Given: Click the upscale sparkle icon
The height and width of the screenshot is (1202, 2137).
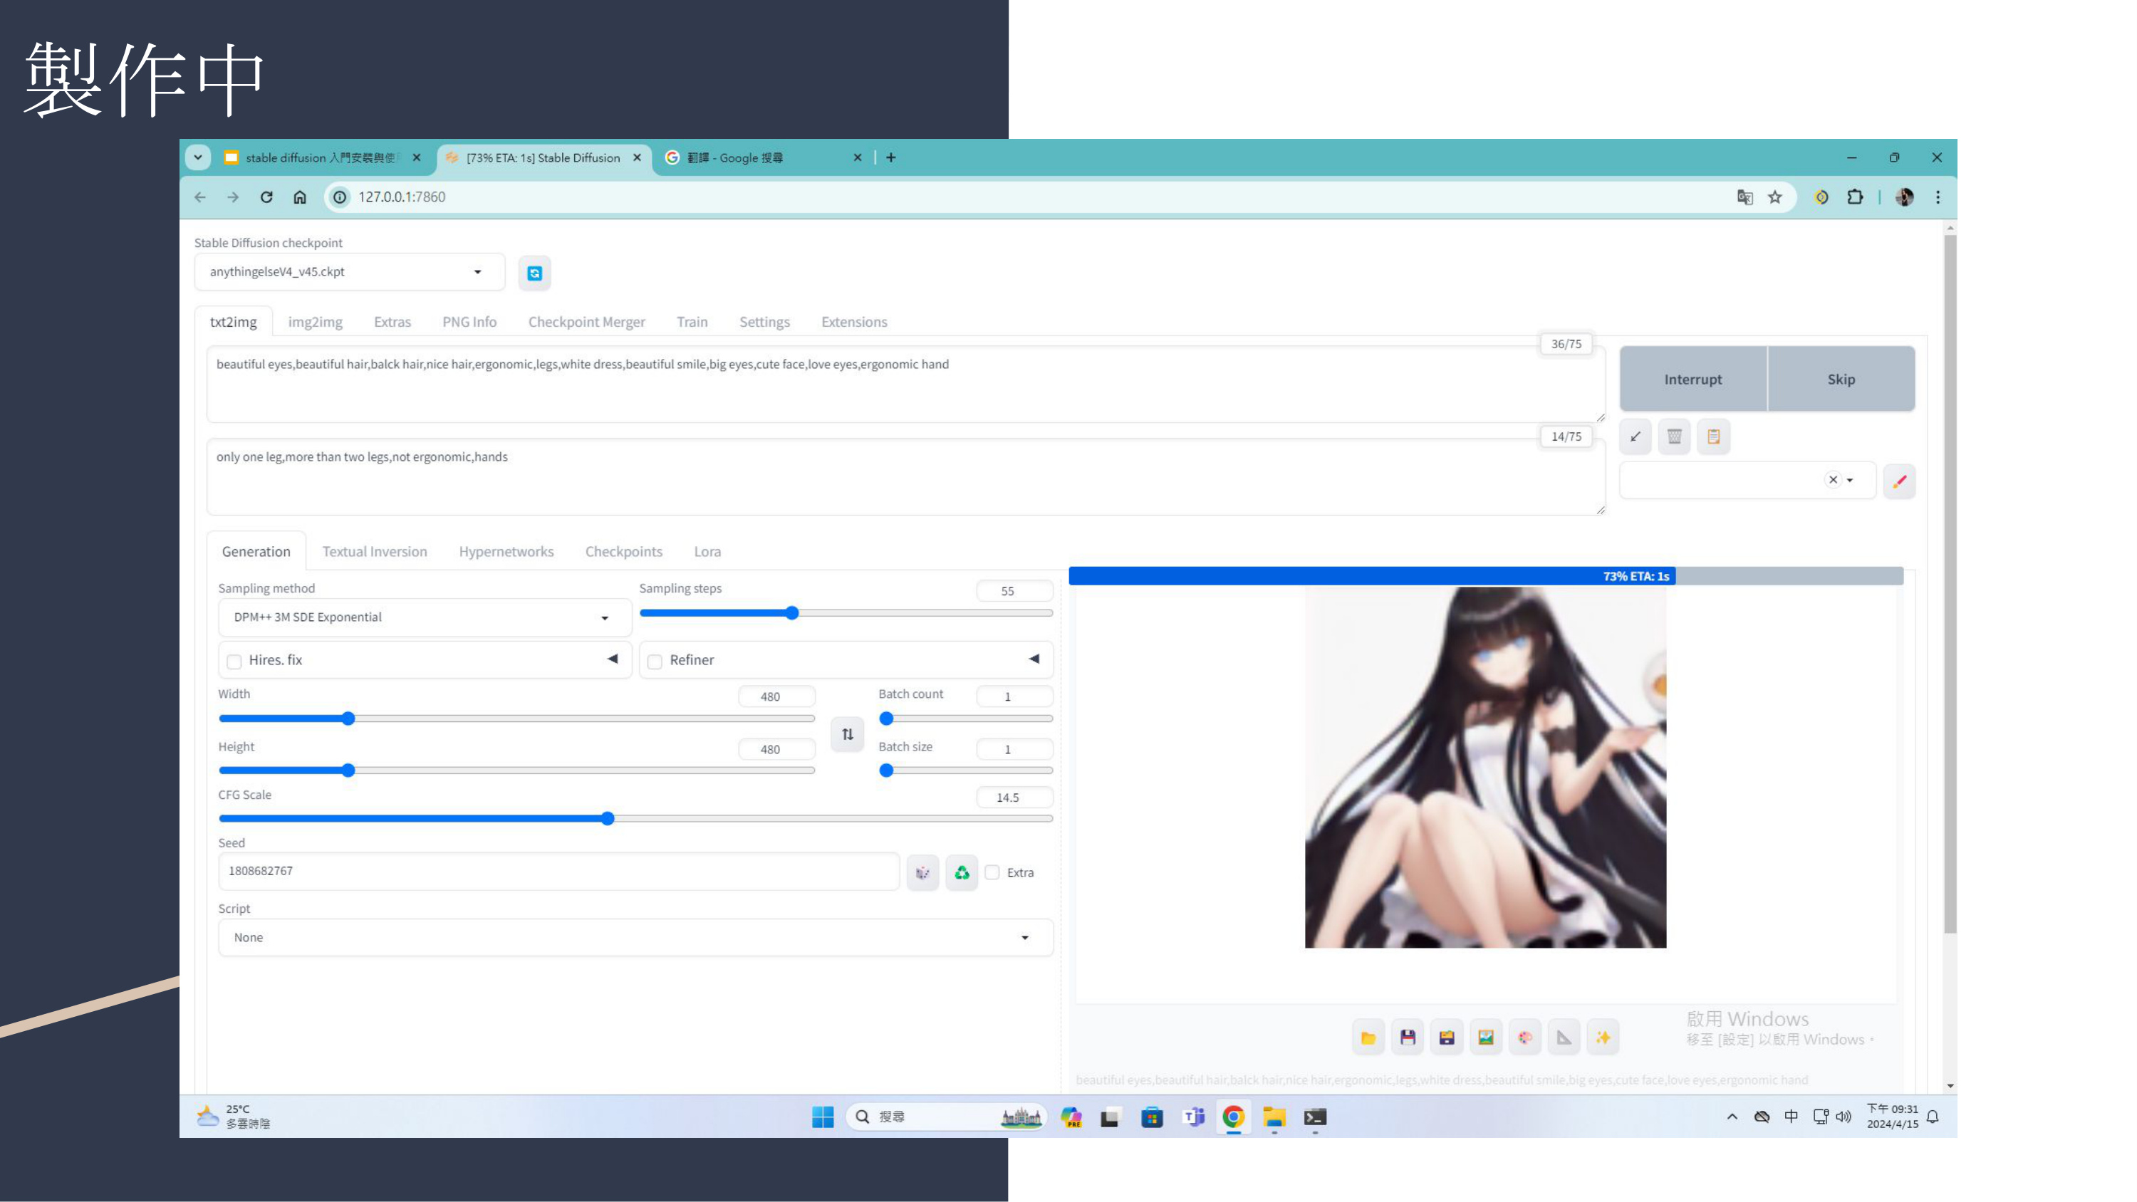Looking at the screenshot, I should pyautogui.click(x=1603, y=1038).
